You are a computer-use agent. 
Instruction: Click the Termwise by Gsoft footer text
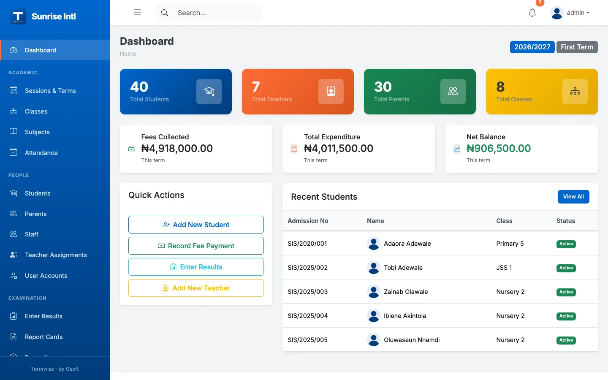55,369
